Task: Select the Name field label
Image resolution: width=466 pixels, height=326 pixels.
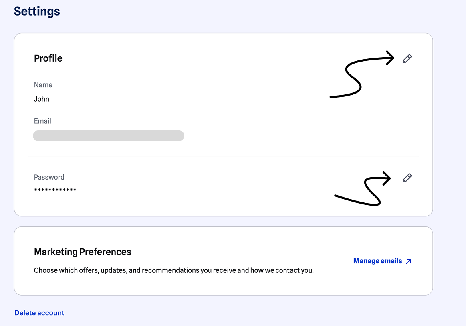Action: (43, 85)
